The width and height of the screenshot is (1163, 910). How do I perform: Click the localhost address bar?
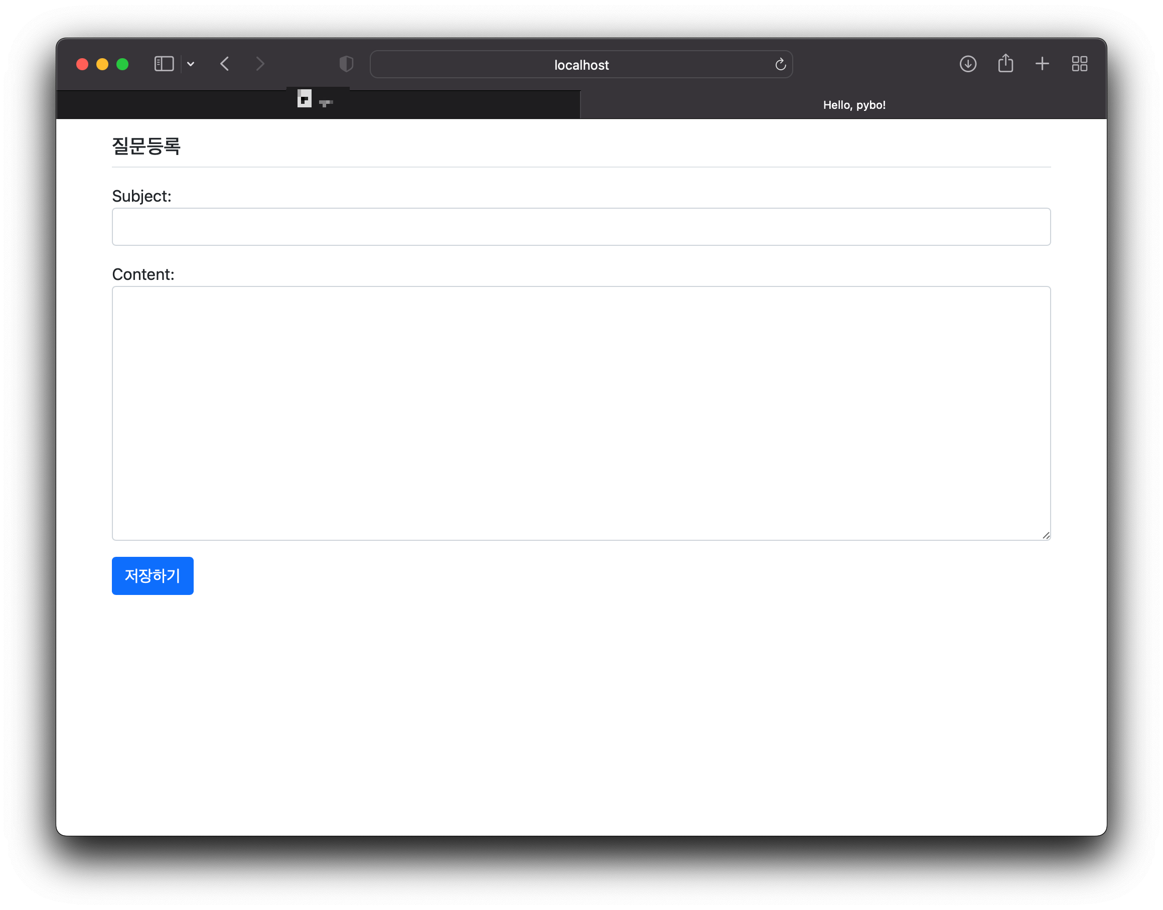pos(580,65)
